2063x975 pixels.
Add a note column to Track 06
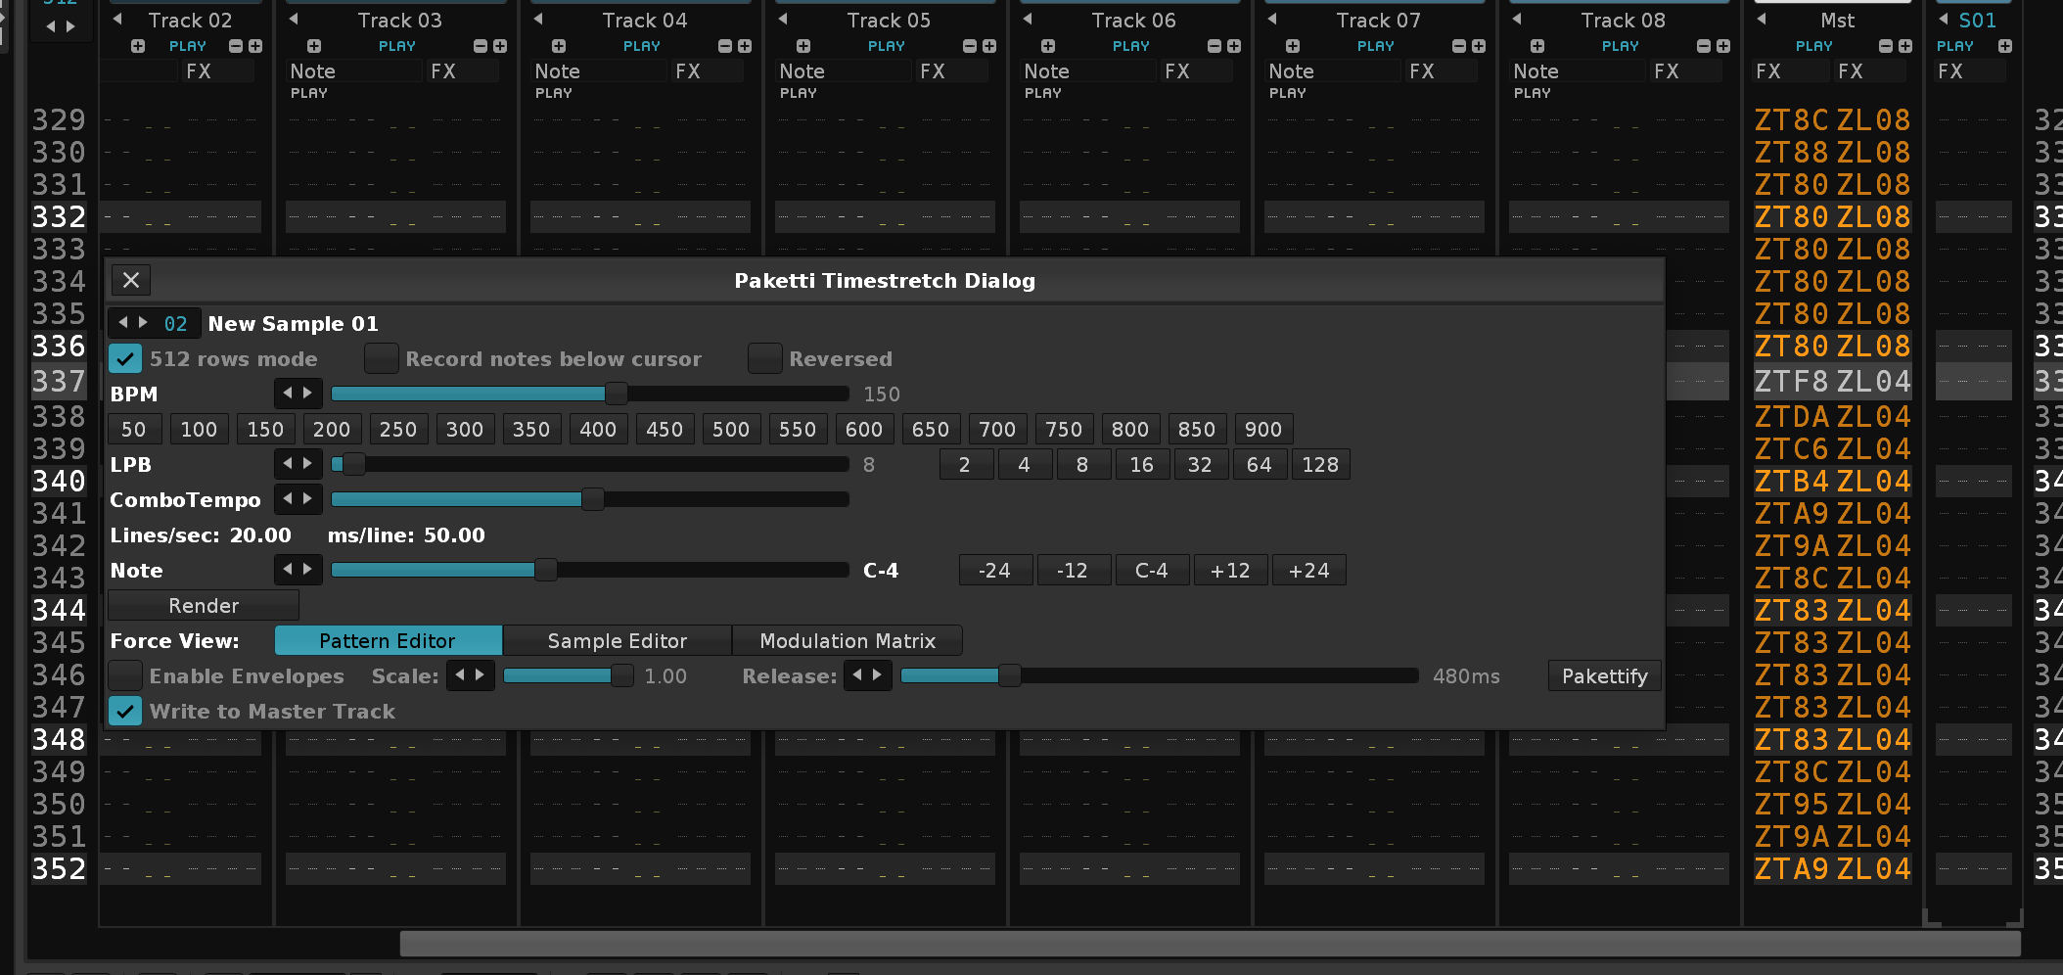tap(1048, 46)
